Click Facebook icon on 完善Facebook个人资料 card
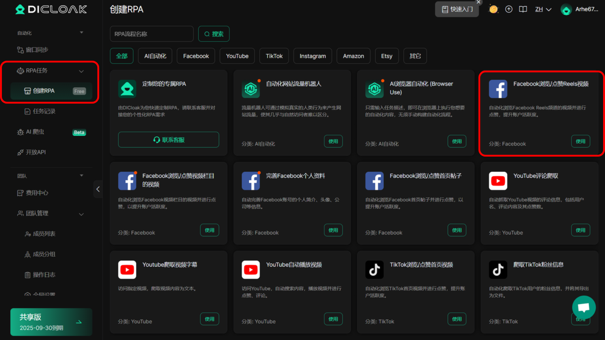Screen dimensions: 605x340 click(x=251, y=181)
